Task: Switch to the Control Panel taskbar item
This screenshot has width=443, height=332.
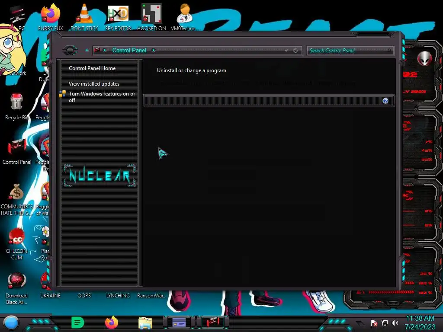Action: [213, 322]
